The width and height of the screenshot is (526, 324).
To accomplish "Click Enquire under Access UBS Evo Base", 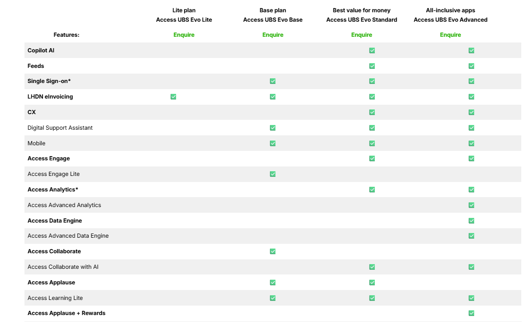I will (273, 34).
